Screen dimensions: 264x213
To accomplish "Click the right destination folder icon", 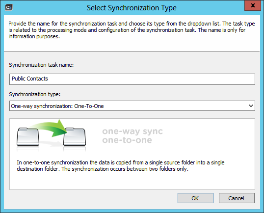I will [x=75, y=137].
